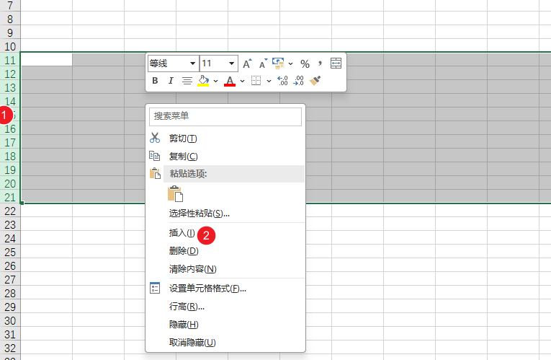Click the center align icon

tap(187, 81)
